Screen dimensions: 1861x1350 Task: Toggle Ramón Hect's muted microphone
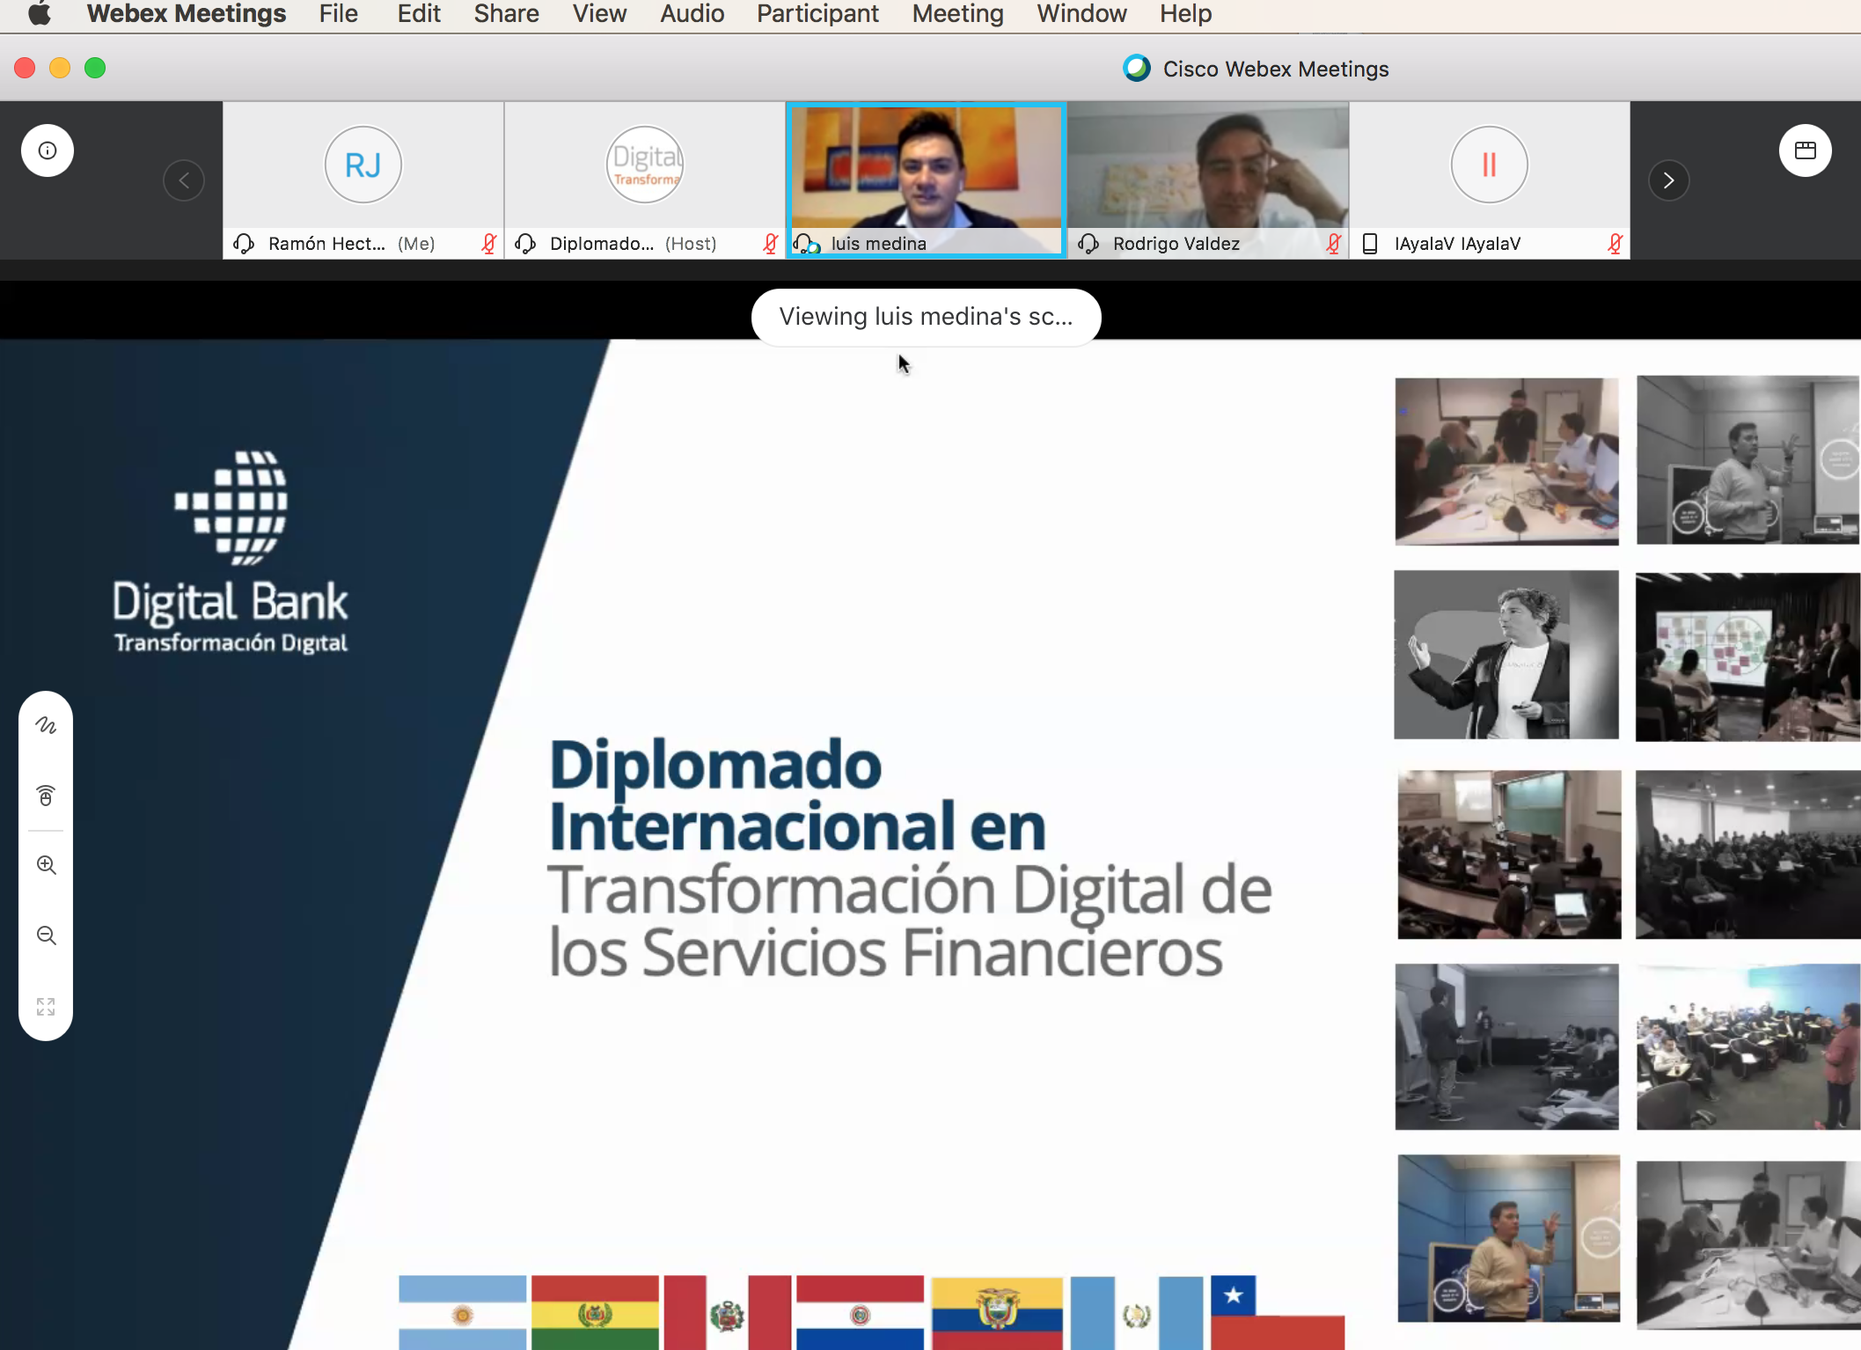pos(489,244)
